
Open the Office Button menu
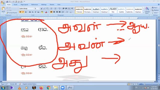tap(2, 2)
